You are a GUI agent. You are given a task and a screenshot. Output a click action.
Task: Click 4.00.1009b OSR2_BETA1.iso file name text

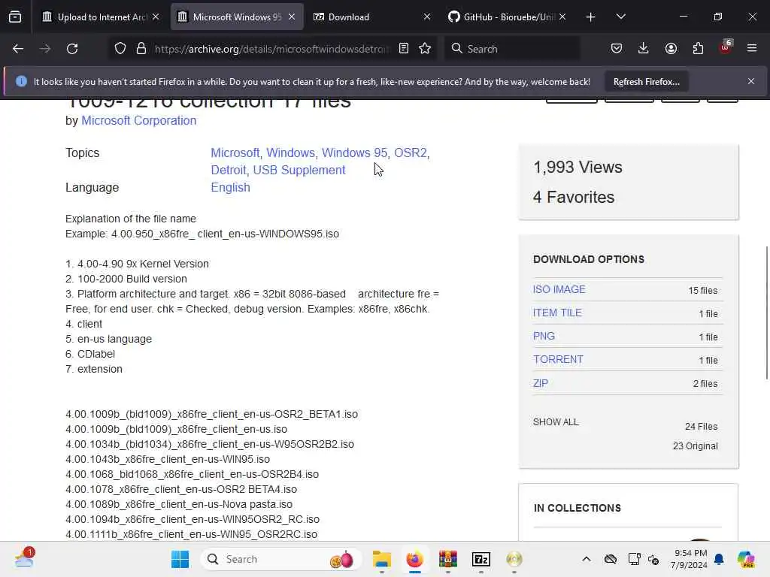211,414
